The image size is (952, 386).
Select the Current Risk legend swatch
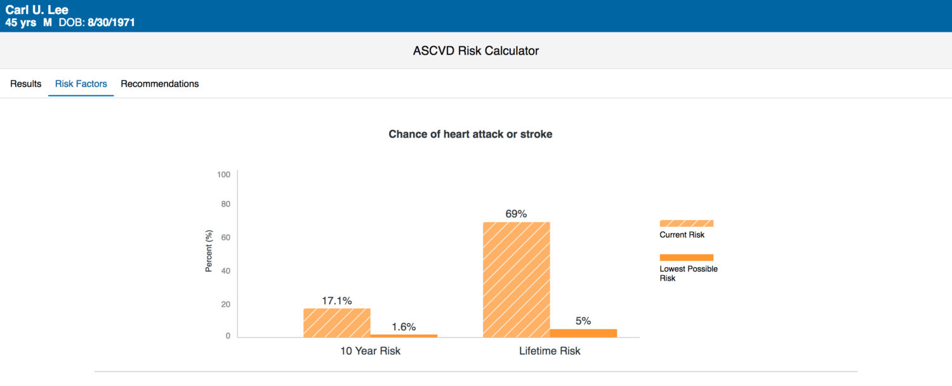tap(687, 222)
